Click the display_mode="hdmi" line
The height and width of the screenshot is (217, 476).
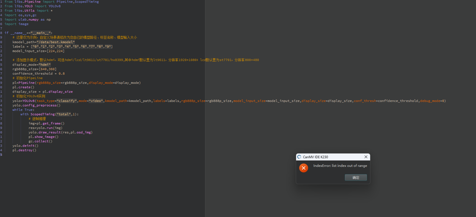point(31,65)
